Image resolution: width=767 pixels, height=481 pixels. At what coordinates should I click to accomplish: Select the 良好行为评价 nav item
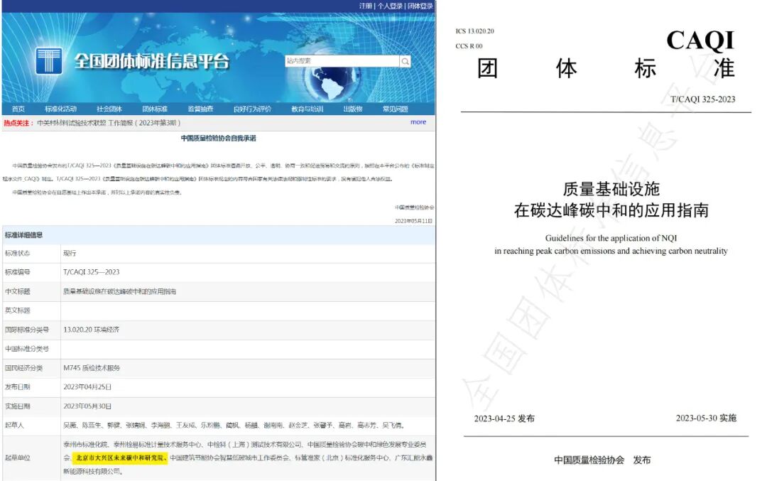tap(251, 109)
